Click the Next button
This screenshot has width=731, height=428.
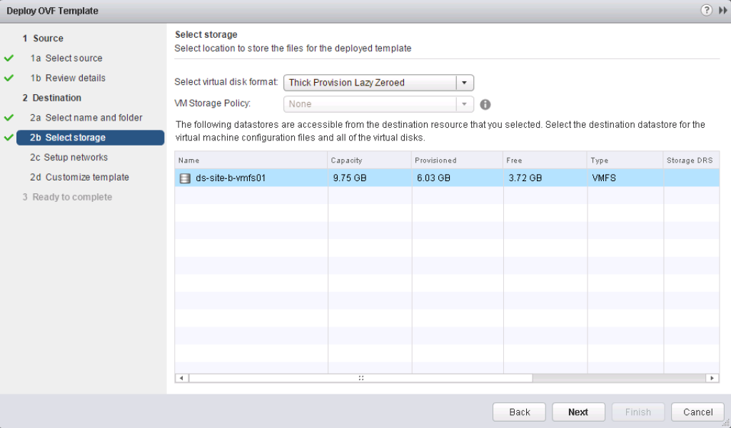pyautogui.click(x=578, y=412)
